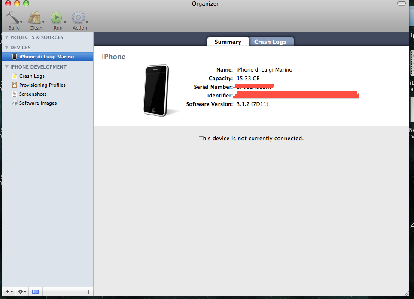Viewport: 414px width, 299px height.
Task: Toggle the blue view button at bottom
Action: click(35, 292)
